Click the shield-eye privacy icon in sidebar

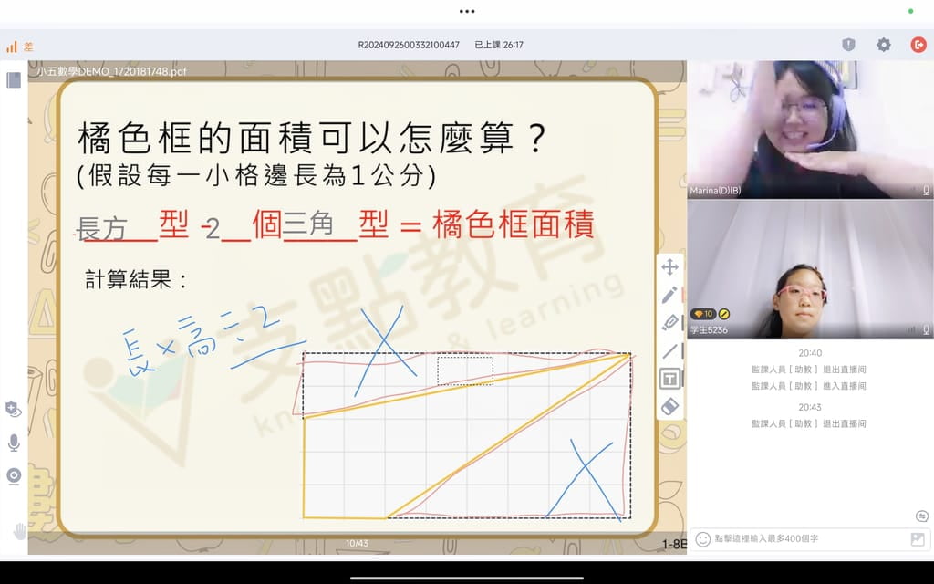[13, 409]
